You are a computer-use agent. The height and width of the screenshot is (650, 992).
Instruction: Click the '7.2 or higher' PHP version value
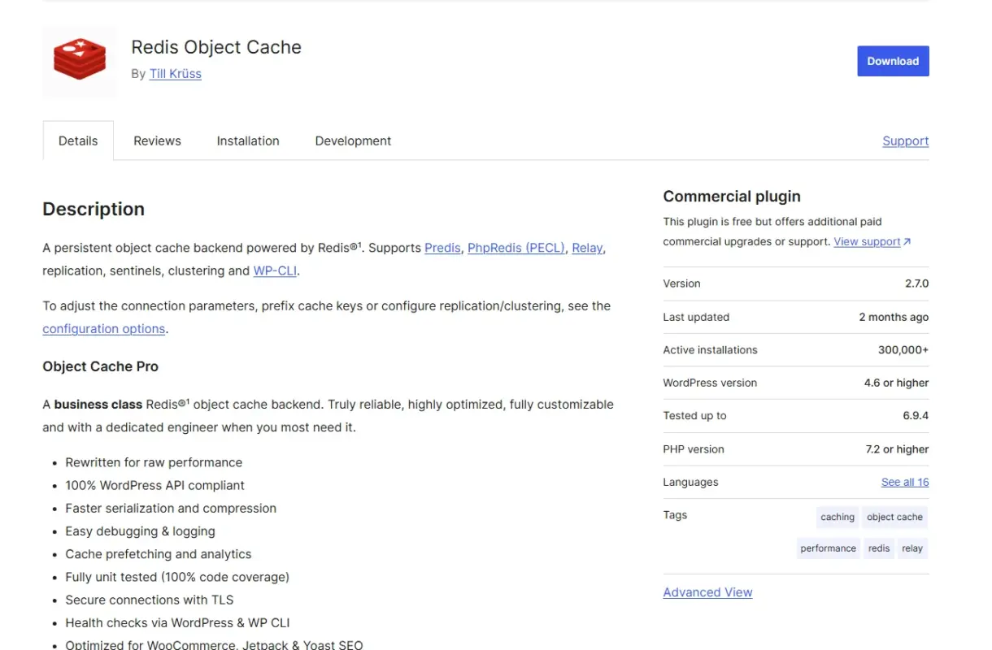pyautogui.click(x=898, y=449)
